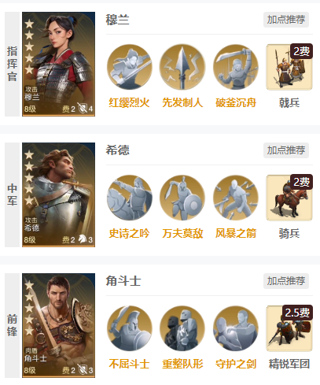Select the 史诗之吟 skill icon
This screenshot has height=385, width=320.
click(x=130, y=198)
